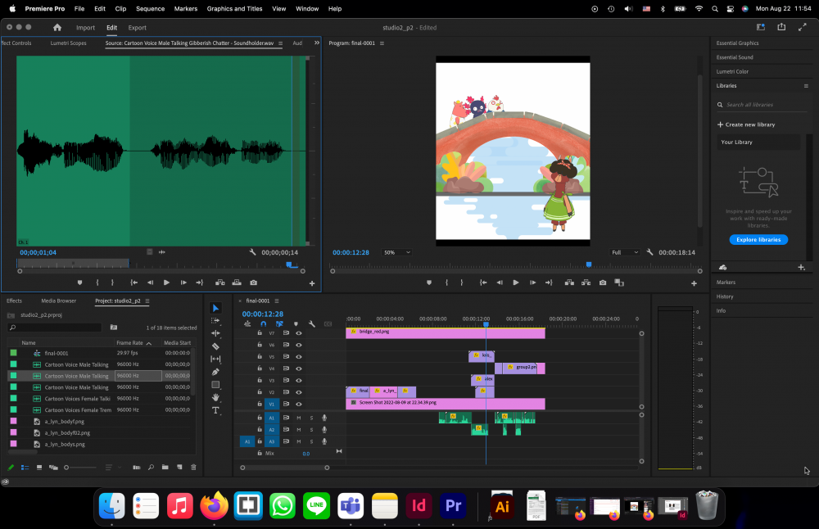Add a marker in the timeline panel

coord(296,323)
